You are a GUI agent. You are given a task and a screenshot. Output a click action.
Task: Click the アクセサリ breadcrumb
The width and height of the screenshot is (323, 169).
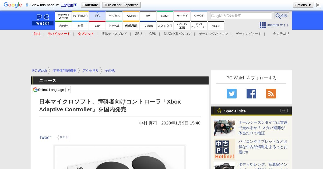(91, 71)
